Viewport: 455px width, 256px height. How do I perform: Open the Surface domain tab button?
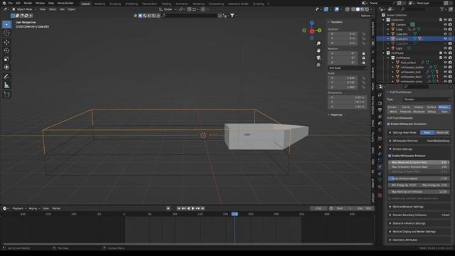(432, 107)
